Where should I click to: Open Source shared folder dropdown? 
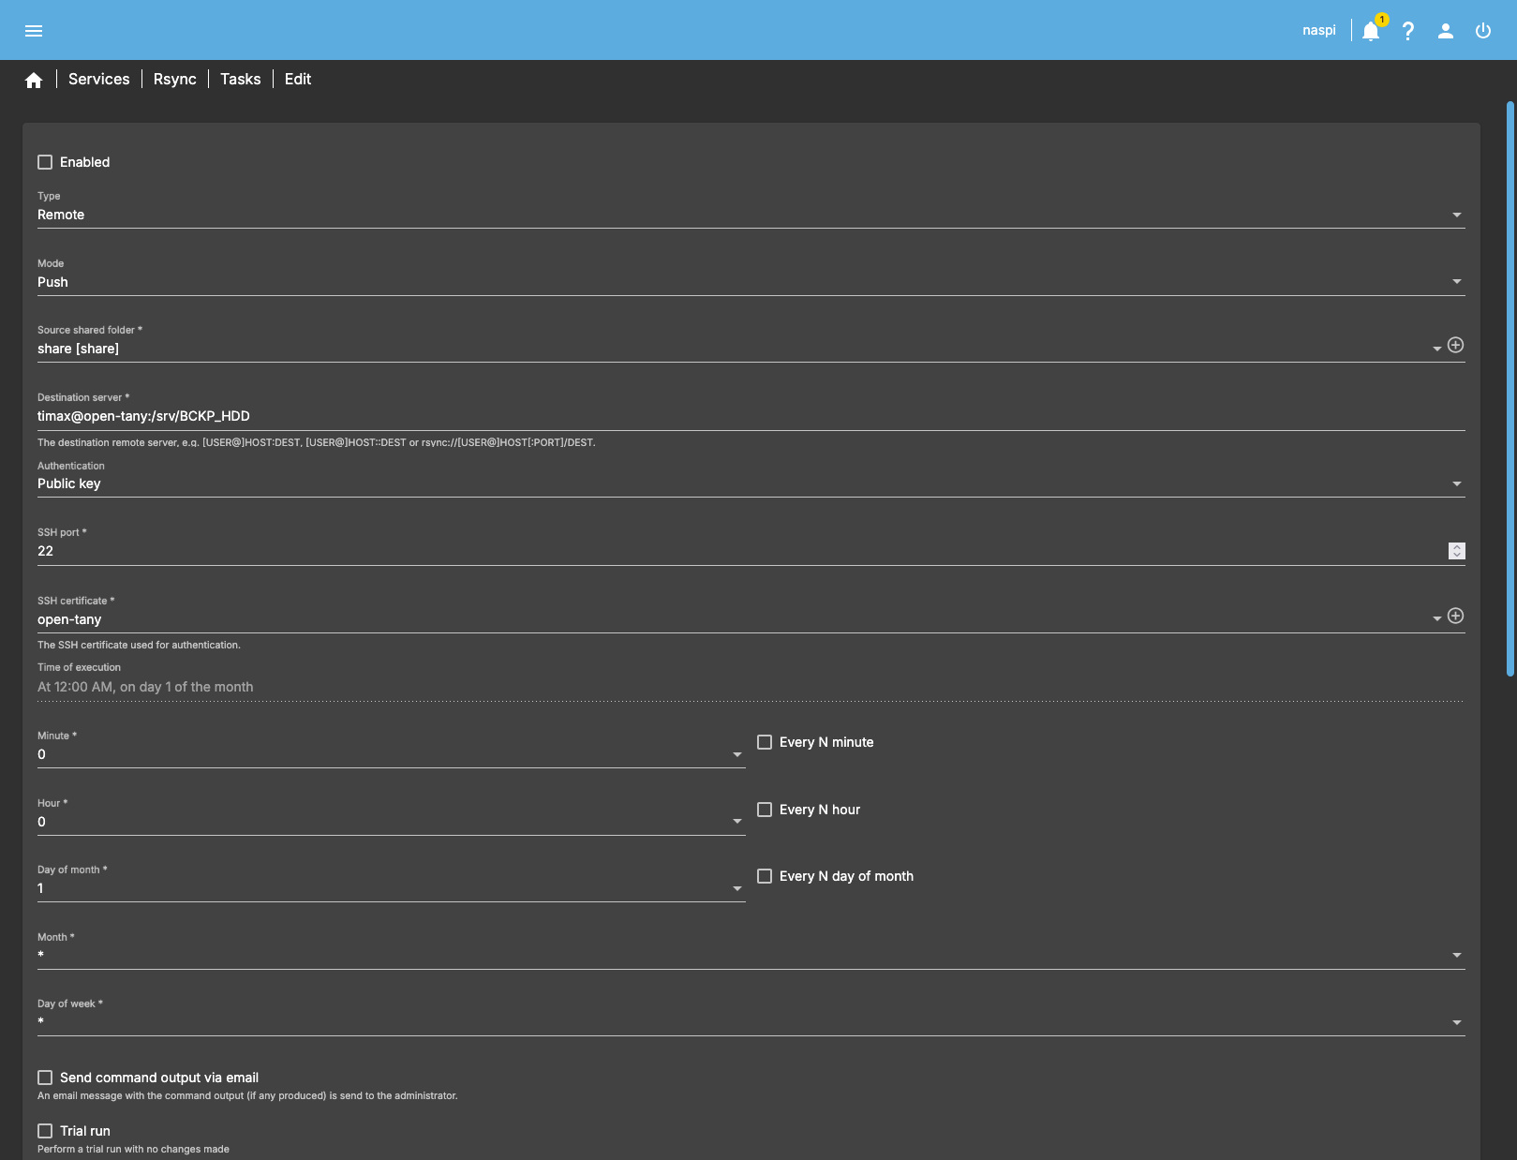point(739,349)
